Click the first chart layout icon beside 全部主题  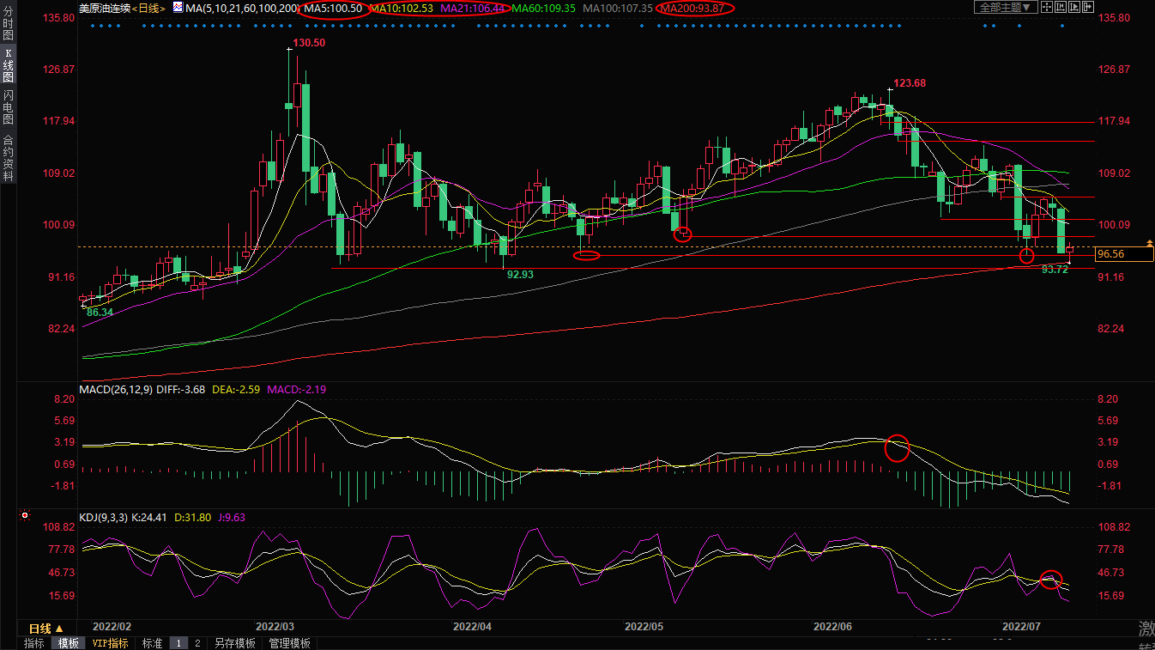pyautogui.click(x=1047, y=8)
